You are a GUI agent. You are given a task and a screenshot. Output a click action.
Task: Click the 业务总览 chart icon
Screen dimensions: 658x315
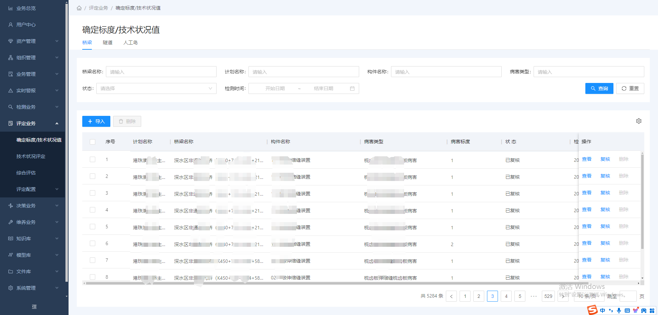(11, 8)
